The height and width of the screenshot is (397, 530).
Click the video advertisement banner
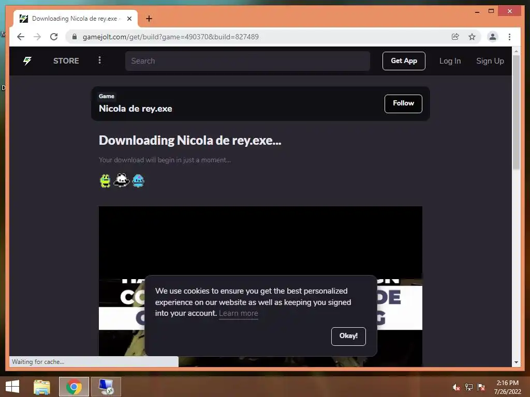tap(260, 286)
